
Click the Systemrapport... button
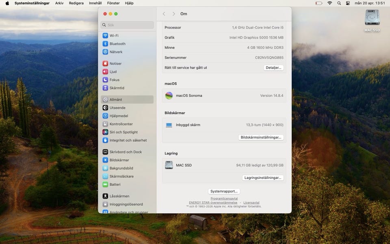click(224, 191)
